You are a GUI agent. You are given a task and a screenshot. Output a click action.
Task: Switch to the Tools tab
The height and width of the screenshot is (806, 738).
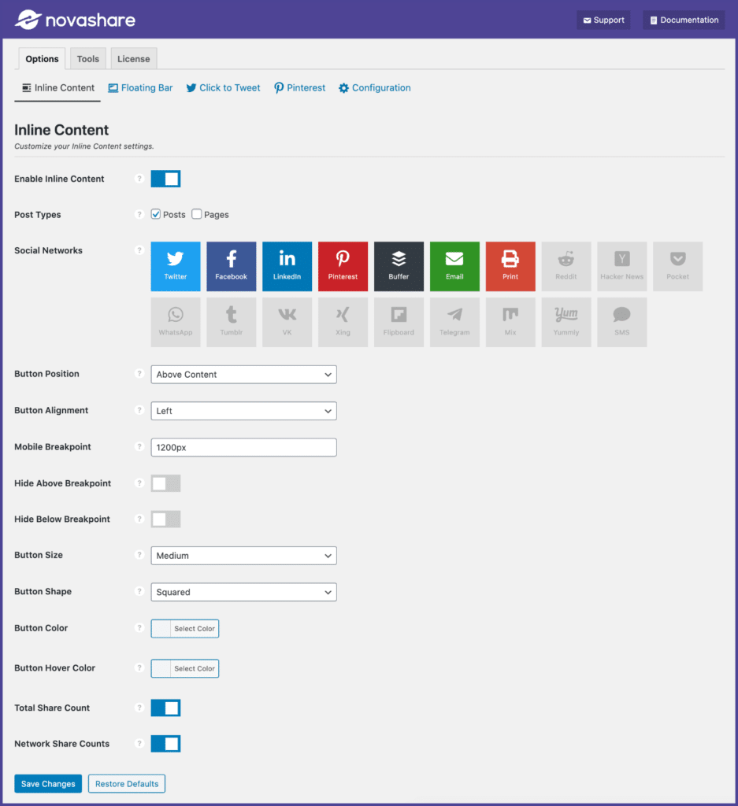88,59
